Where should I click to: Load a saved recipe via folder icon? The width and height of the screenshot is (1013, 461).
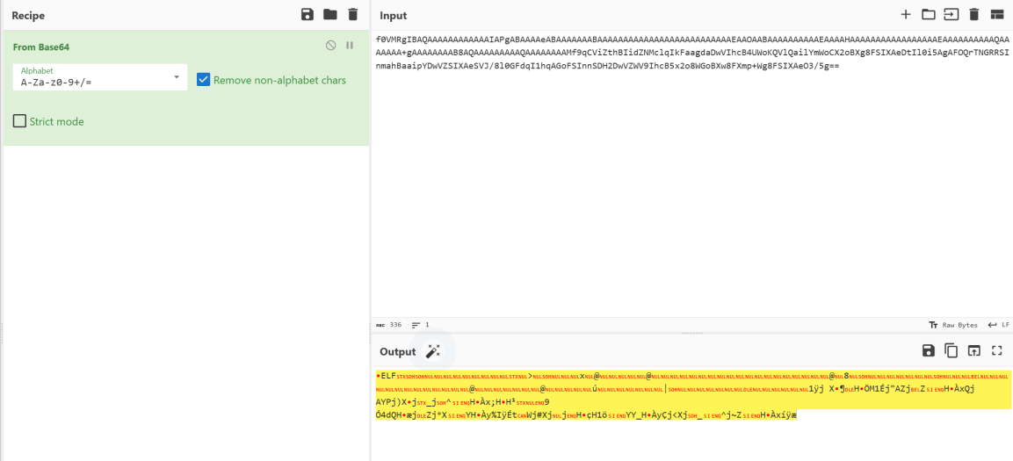coord(329,14)
